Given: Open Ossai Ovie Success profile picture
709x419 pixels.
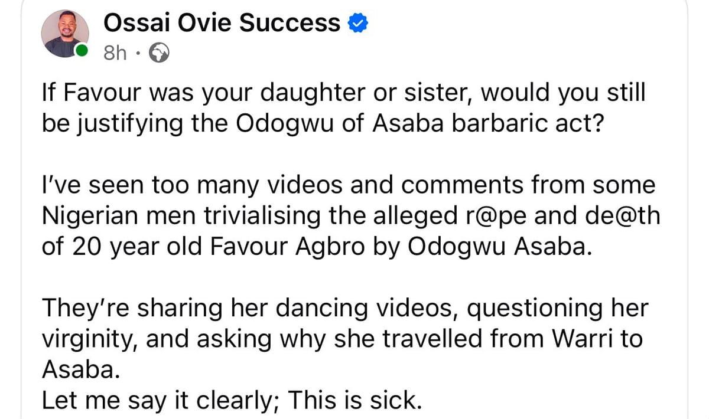Looking at the screenshot, I should pyautogui.click(x=65, y=33).
